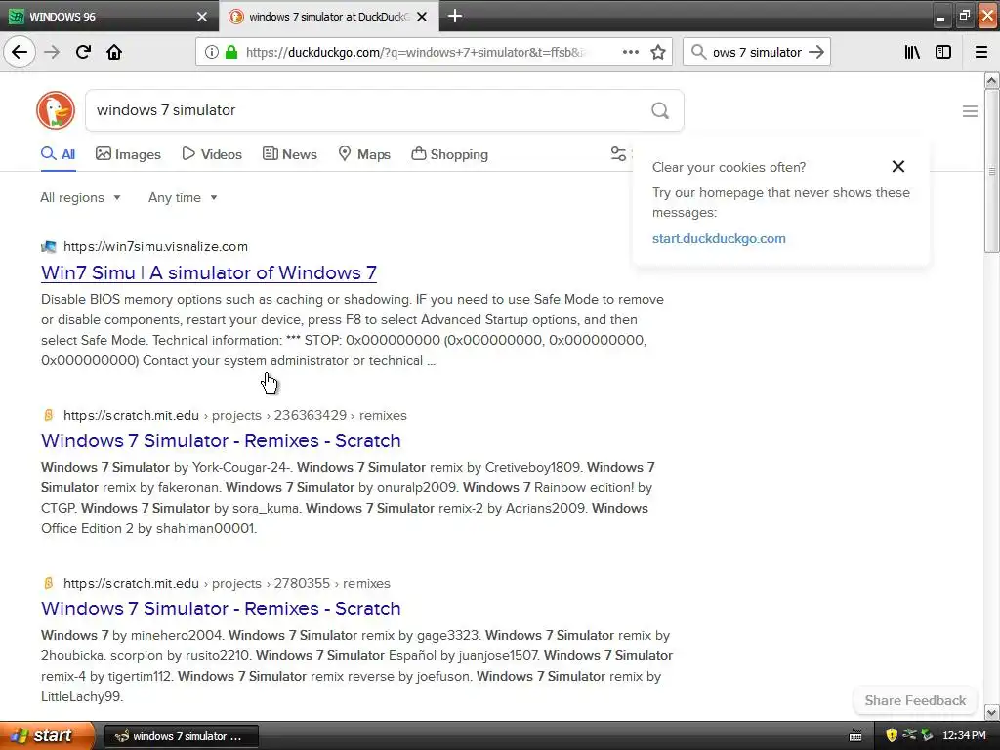Click the on-screen keyboard tray icon
Viewport: 1000px width, 750px height.
pyautogui.click(x=855, y=736)
